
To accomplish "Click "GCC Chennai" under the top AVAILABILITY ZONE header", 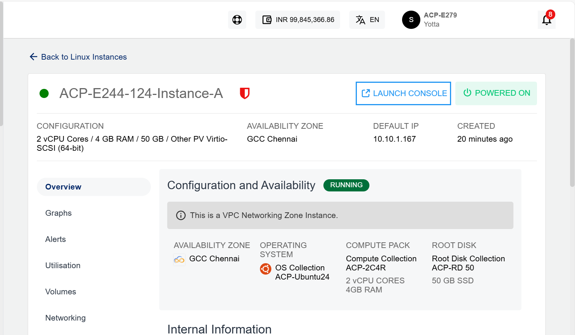I will [272, 139].
